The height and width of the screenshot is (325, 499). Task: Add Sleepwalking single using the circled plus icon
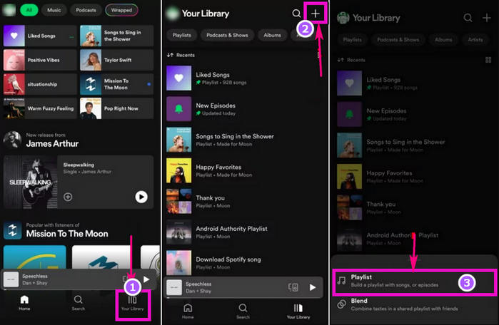click(68, 197)
